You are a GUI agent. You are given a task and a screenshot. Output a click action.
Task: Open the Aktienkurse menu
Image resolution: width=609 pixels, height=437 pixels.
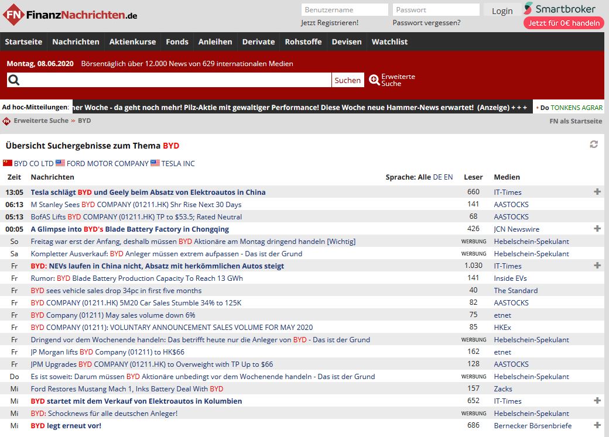132,42
